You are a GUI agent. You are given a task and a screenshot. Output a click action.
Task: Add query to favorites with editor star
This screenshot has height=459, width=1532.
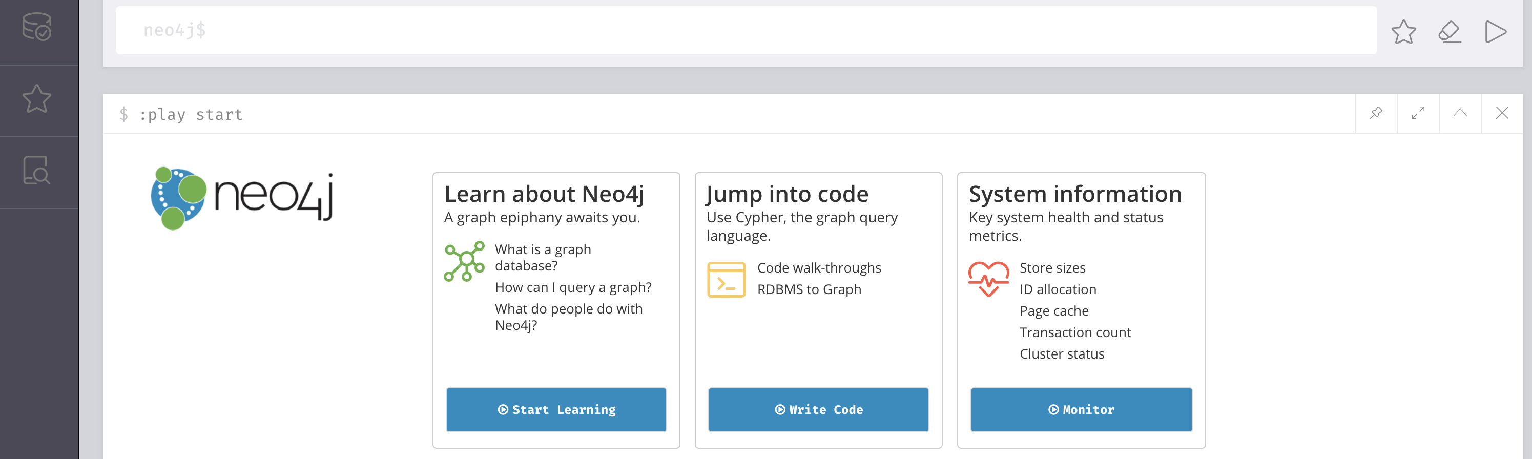point(1403,32)
